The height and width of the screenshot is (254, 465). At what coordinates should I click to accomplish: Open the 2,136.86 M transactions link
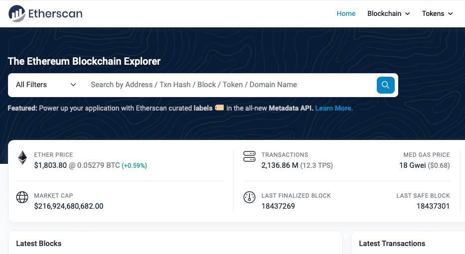point(280,165)
